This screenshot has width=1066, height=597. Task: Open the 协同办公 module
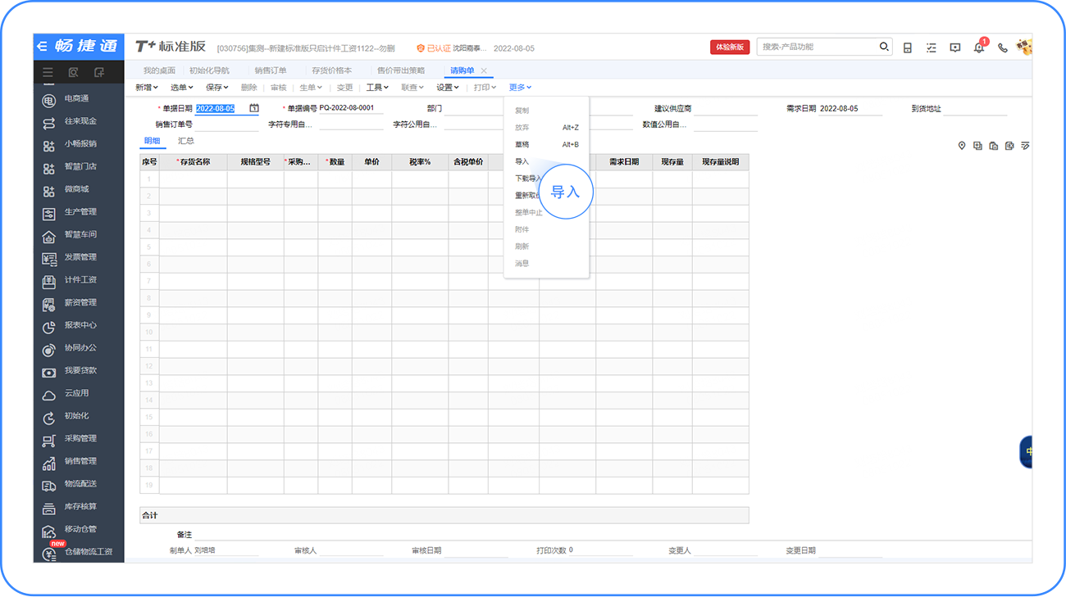79,348
